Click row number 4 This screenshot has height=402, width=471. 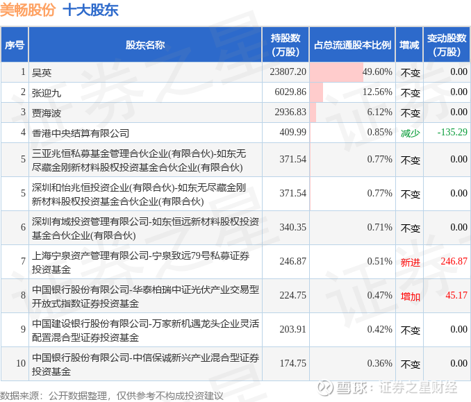(x=23, y=132)
